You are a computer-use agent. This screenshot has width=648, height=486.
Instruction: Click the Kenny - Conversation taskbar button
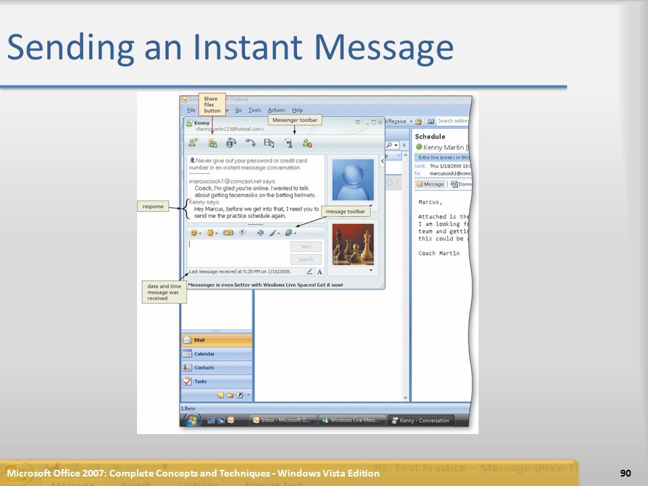point(421,421)
